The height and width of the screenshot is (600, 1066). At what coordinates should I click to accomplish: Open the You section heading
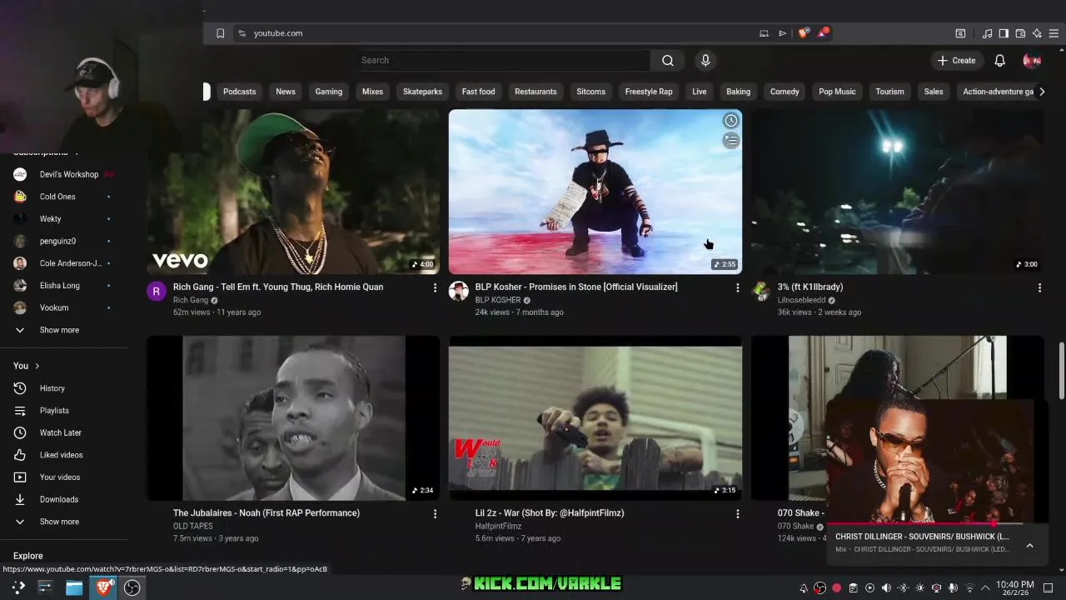click(x=27, y=366)
